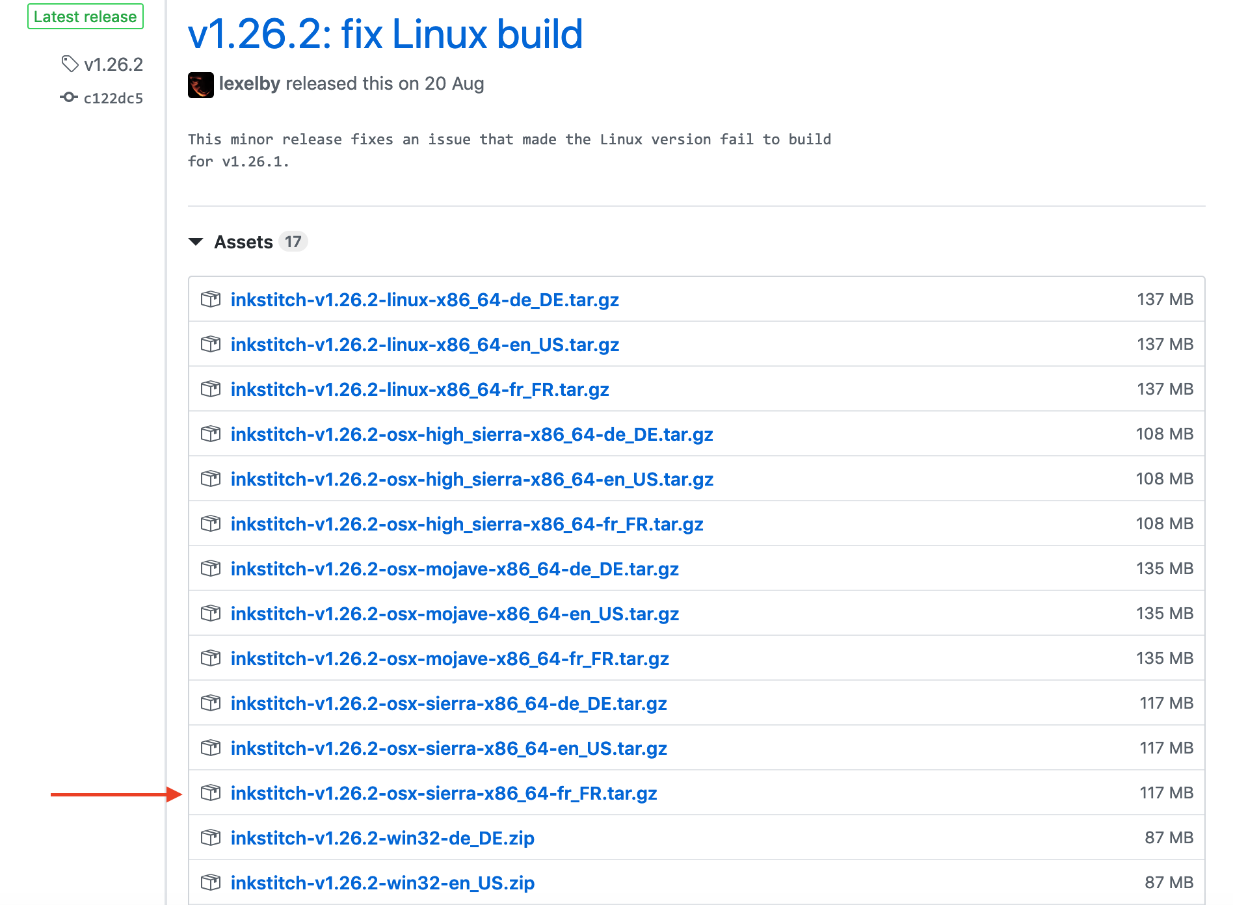Click package icon for mojave en_US
Image resolution: width=1233 pixels, height=905 pixels.
pos(211,613)
